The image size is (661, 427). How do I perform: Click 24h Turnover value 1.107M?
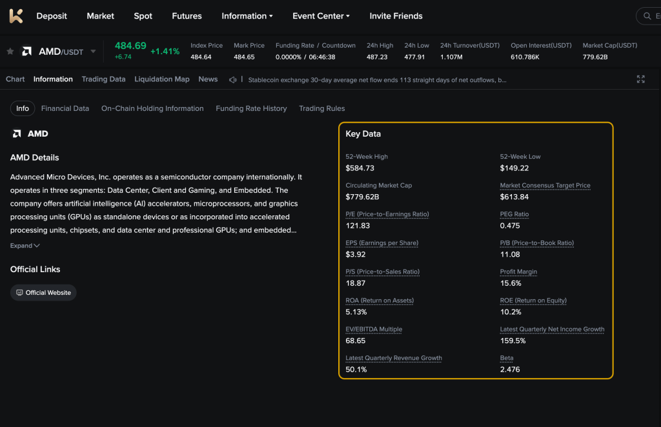tap(451, 57)
